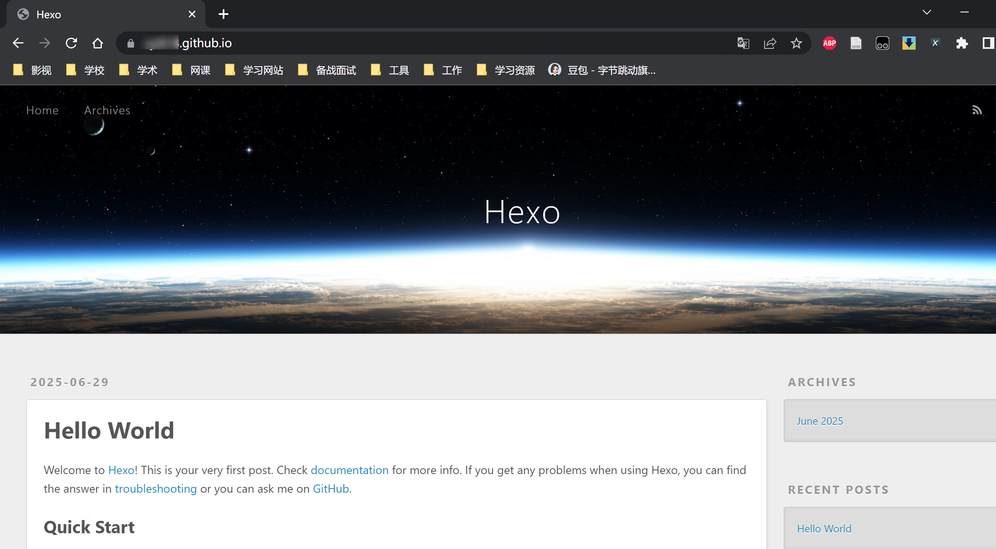This screenshot has height=549, width=996.
Task: Select the Hexo browser tab
Action: click(106, 14)
